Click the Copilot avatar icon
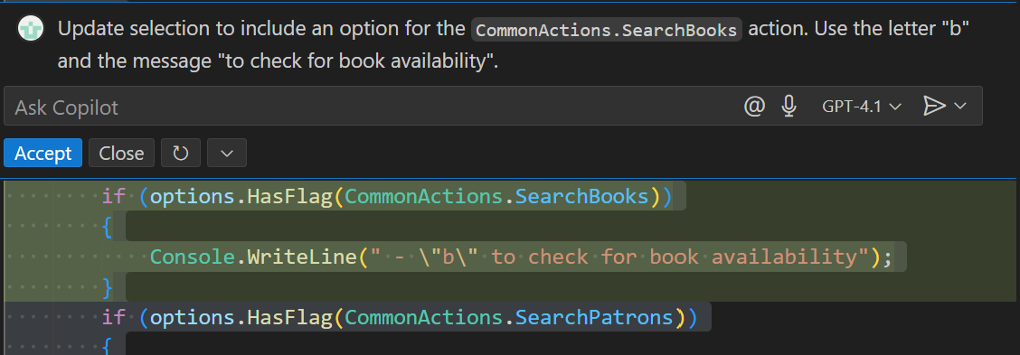Screen dimensions: 1020x355 coord(31,29)
